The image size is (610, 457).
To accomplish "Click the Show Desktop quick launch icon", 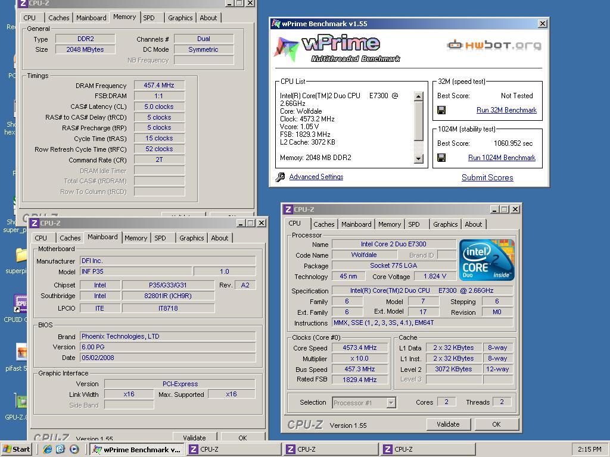I will click(60, 449).
